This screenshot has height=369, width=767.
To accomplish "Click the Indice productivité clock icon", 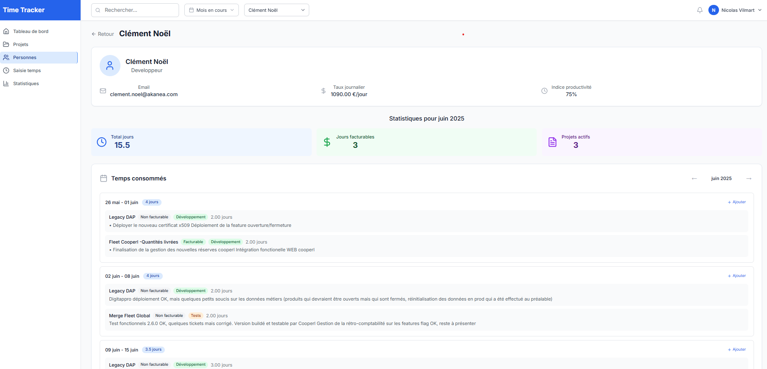I will (x=544, y=91).
